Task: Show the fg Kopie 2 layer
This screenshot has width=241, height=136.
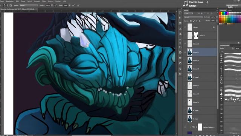Action: coord(185,111)
